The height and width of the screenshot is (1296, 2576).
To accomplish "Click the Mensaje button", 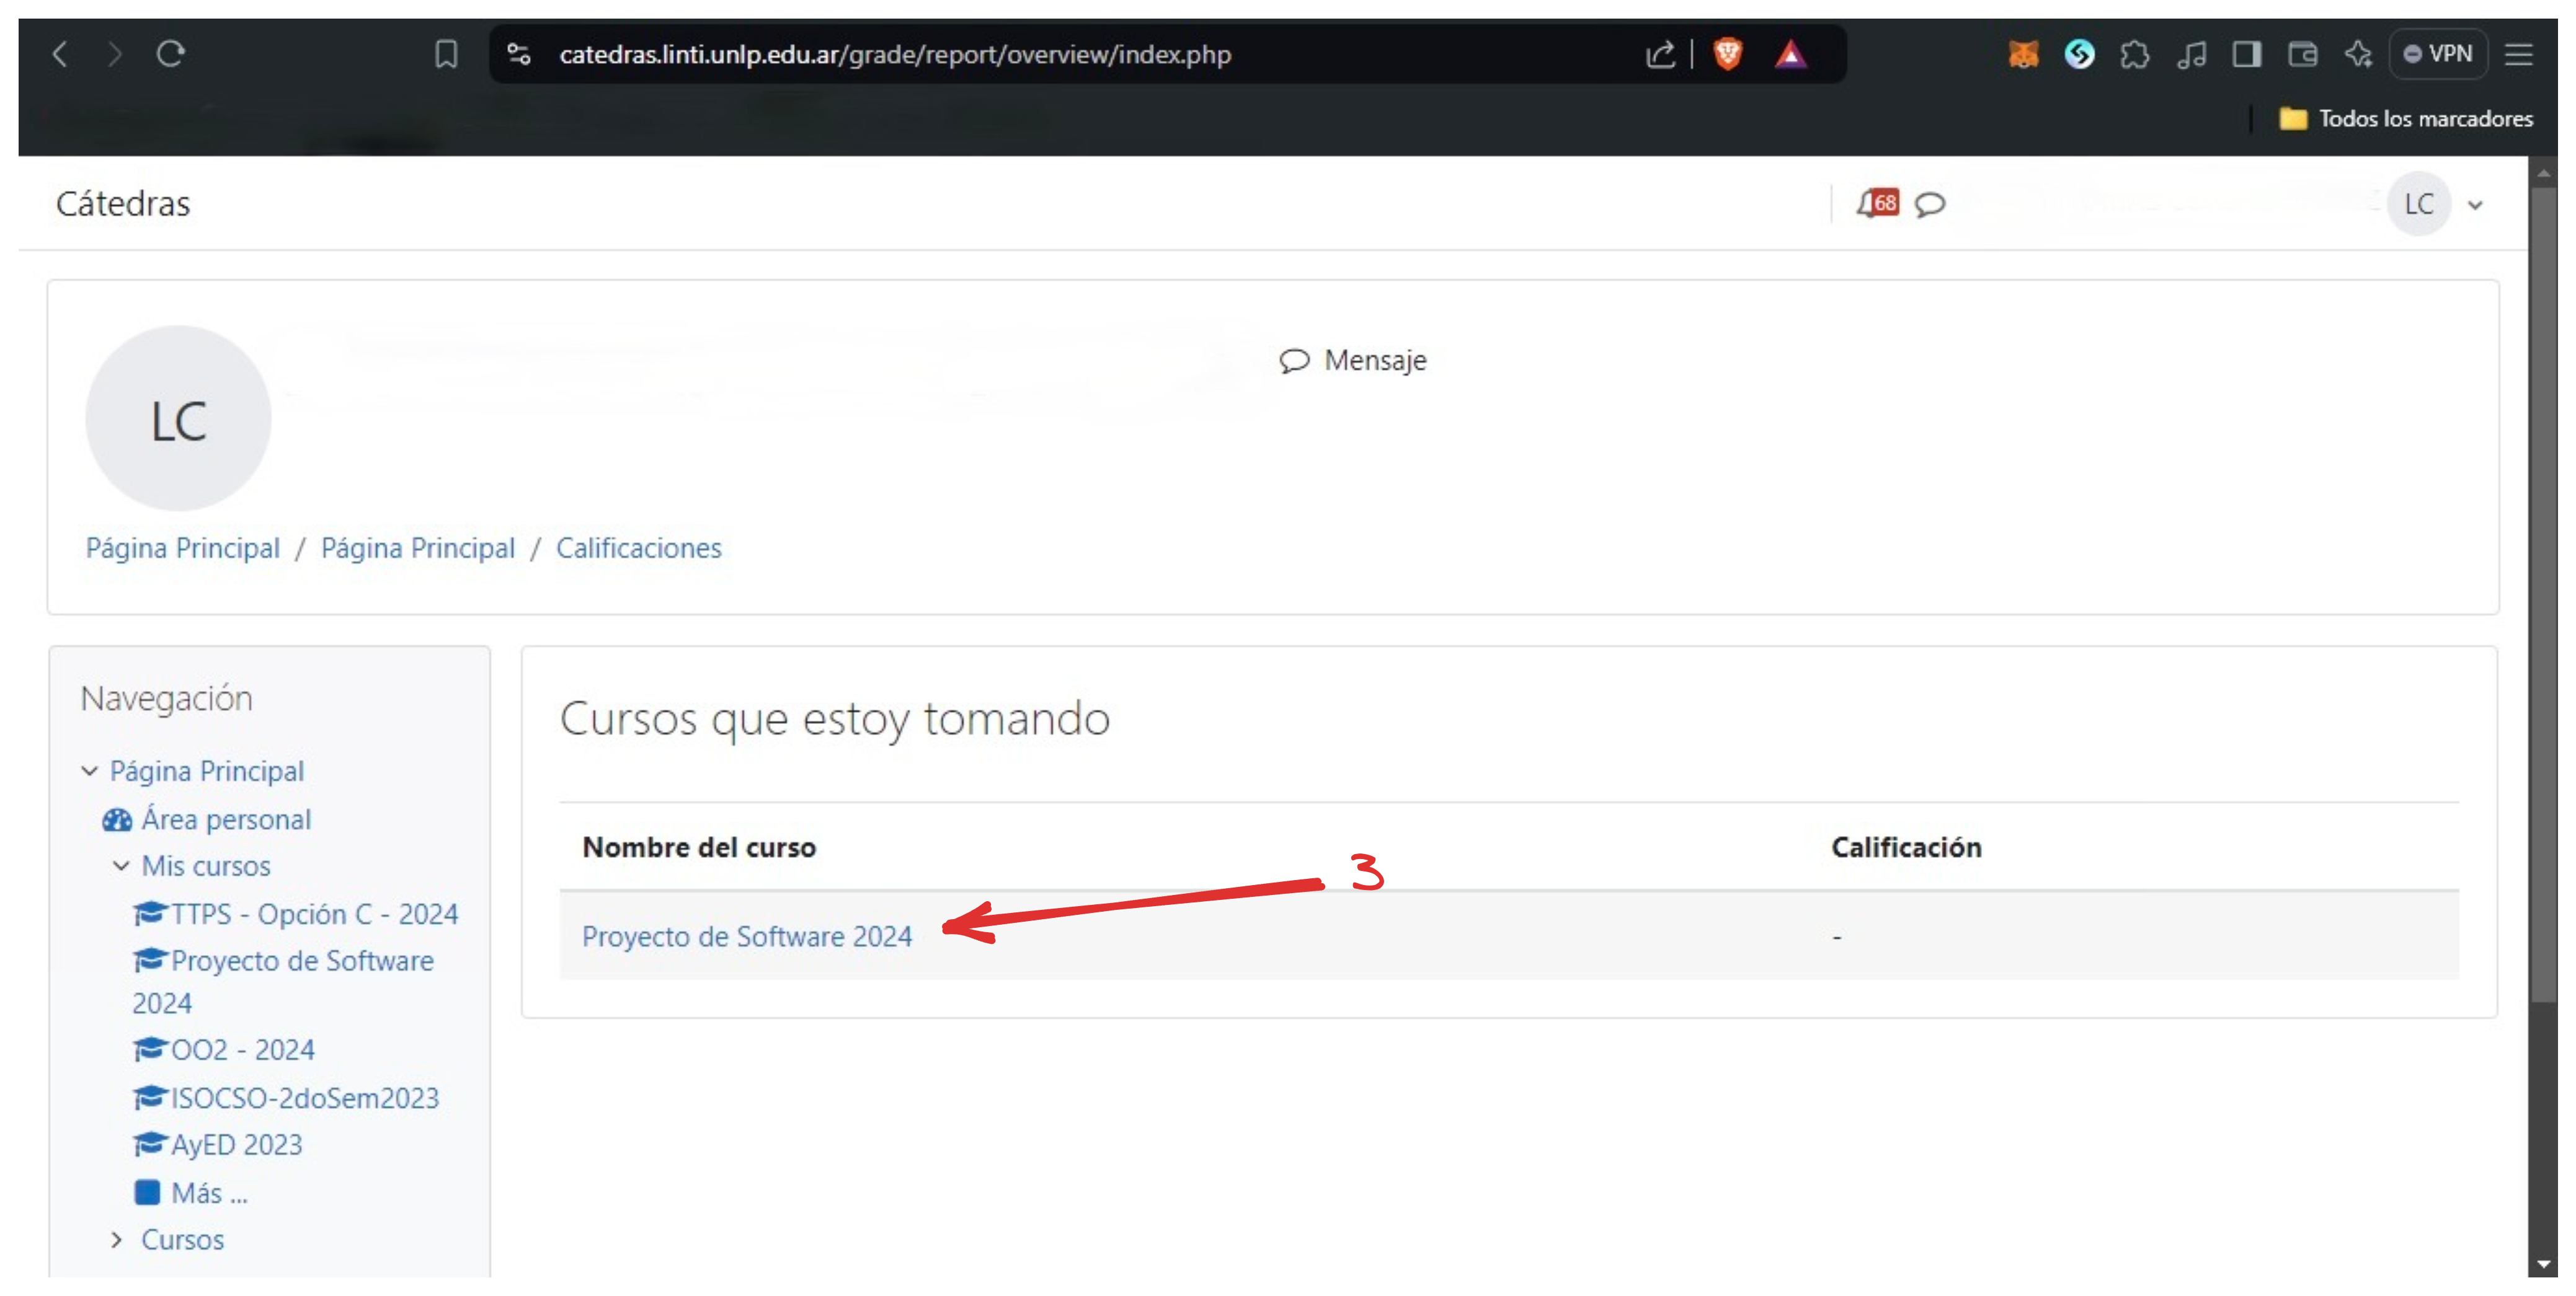I will 1352,359.
